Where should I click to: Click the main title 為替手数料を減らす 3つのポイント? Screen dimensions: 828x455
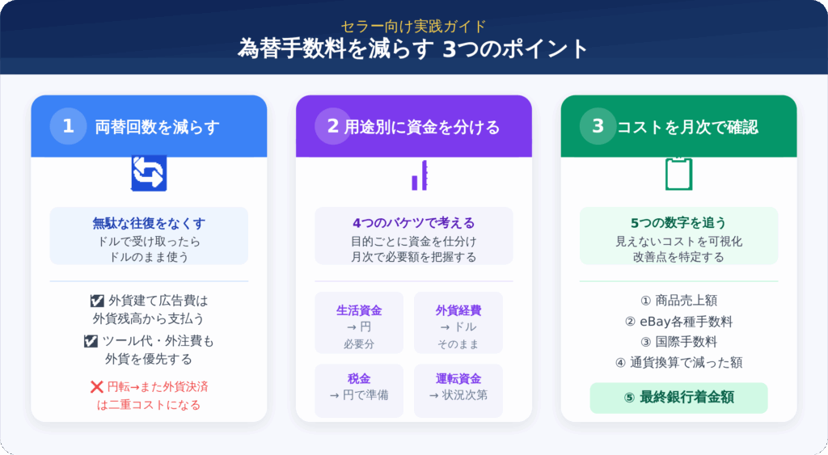[x=413, y=48]
